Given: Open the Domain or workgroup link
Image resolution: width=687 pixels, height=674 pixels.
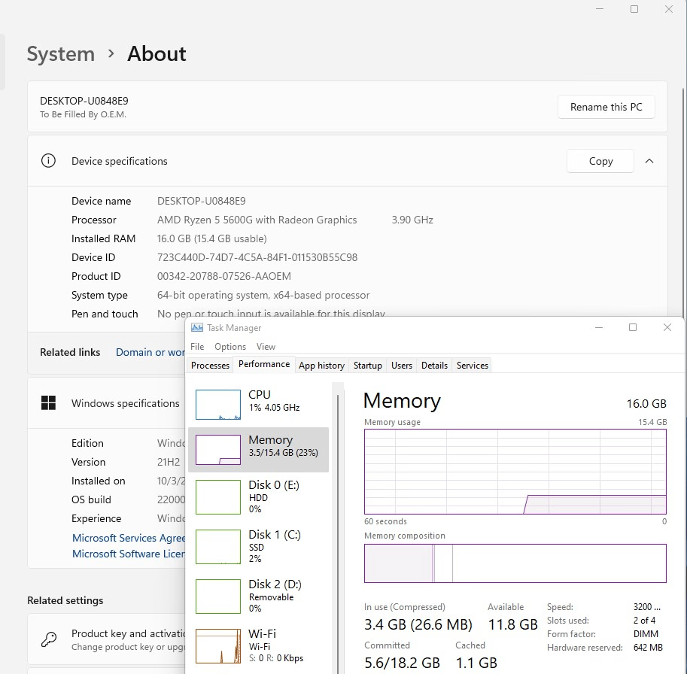Looking at the screenshot, I should pos(150,352).
